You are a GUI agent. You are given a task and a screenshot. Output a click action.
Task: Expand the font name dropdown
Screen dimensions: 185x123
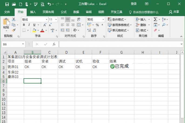point(46,20)
